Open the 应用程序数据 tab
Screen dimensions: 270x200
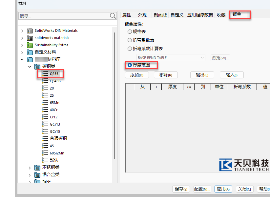point(200,15)
